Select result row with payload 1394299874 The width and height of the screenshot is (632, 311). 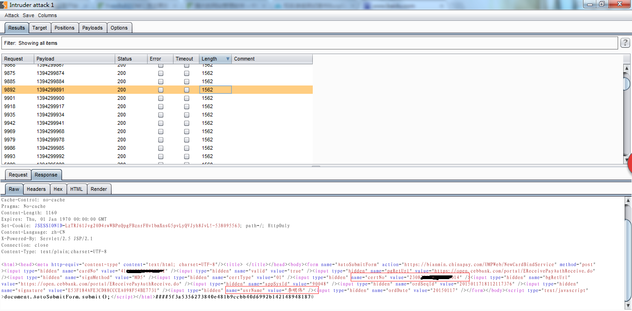point(157,73)
